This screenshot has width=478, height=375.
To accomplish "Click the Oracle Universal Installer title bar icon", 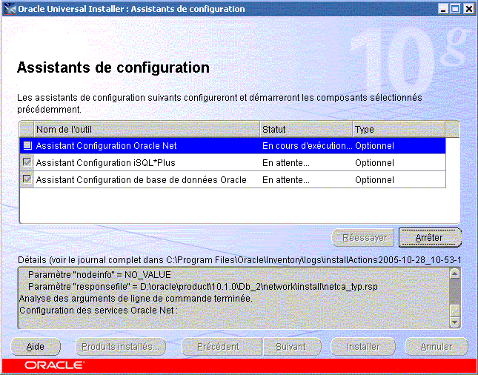I will [10, 9].
